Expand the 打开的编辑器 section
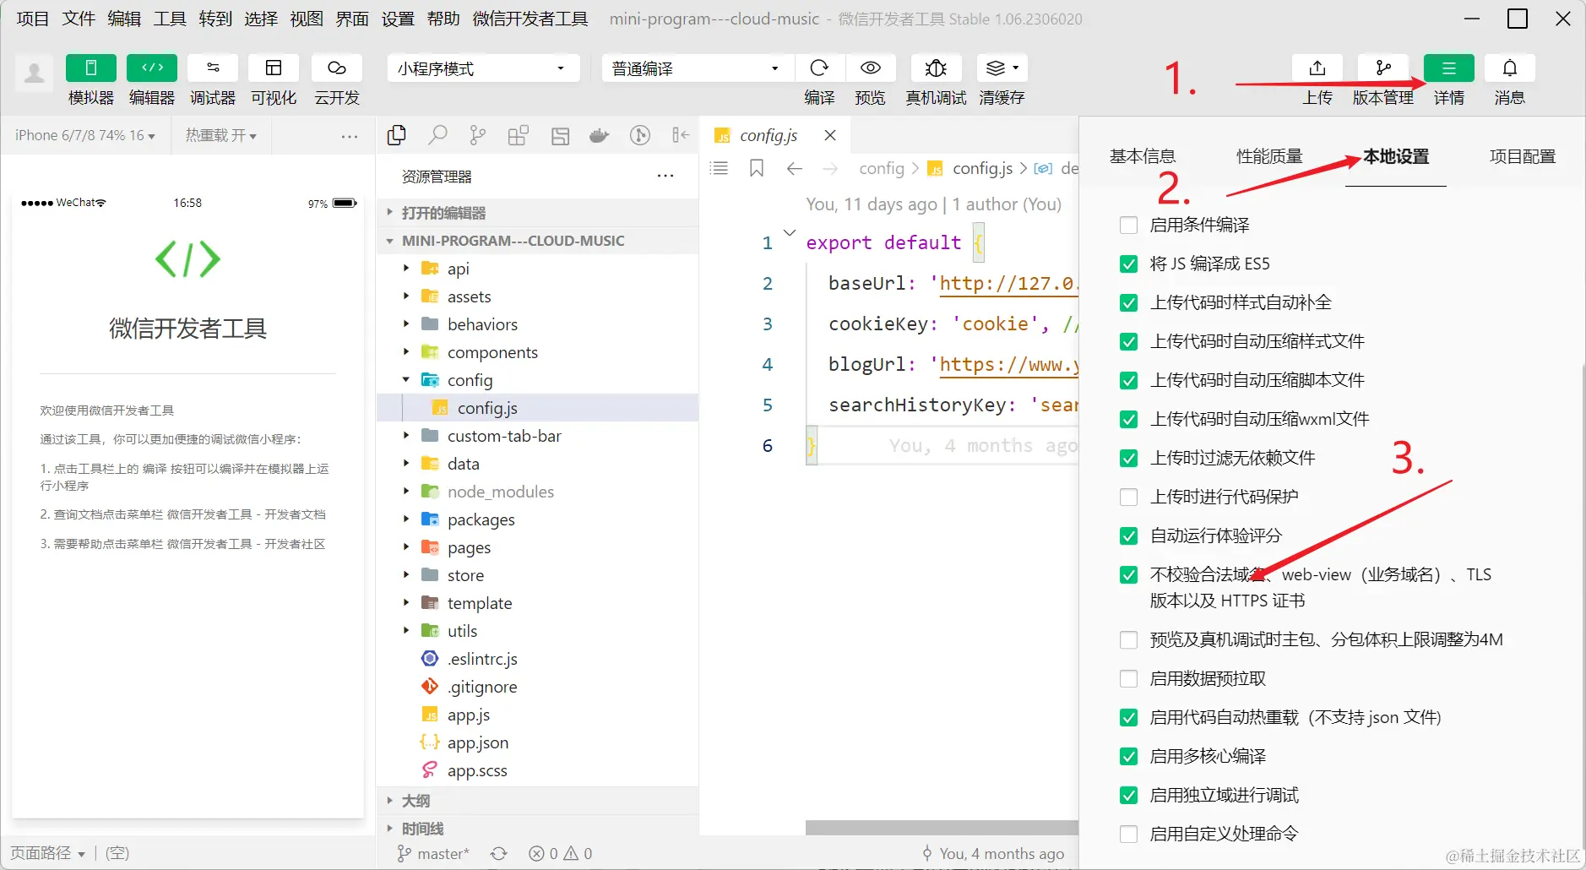The image size is (1586, 870). (537, 213)
